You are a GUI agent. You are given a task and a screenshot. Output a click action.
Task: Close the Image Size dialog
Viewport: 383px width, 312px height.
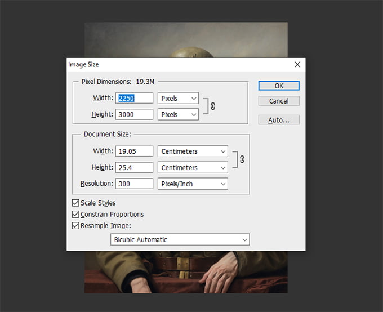297,65
